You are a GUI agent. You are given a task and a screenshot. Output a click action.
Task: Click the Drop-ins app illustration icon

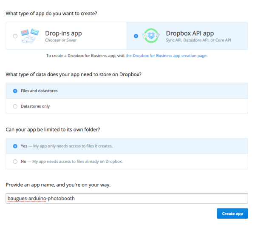coord(30,36)
